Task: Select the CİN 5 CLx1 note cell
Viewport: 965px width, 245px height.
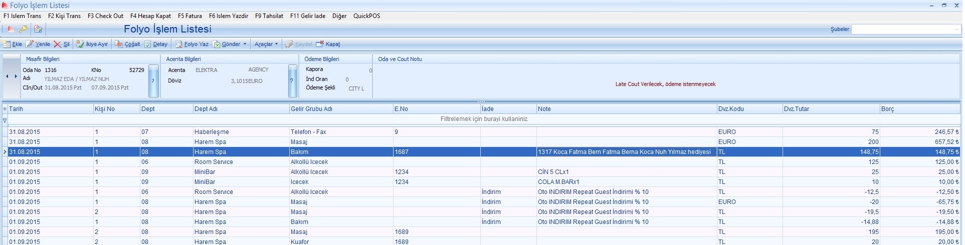Action: [627, 172]
